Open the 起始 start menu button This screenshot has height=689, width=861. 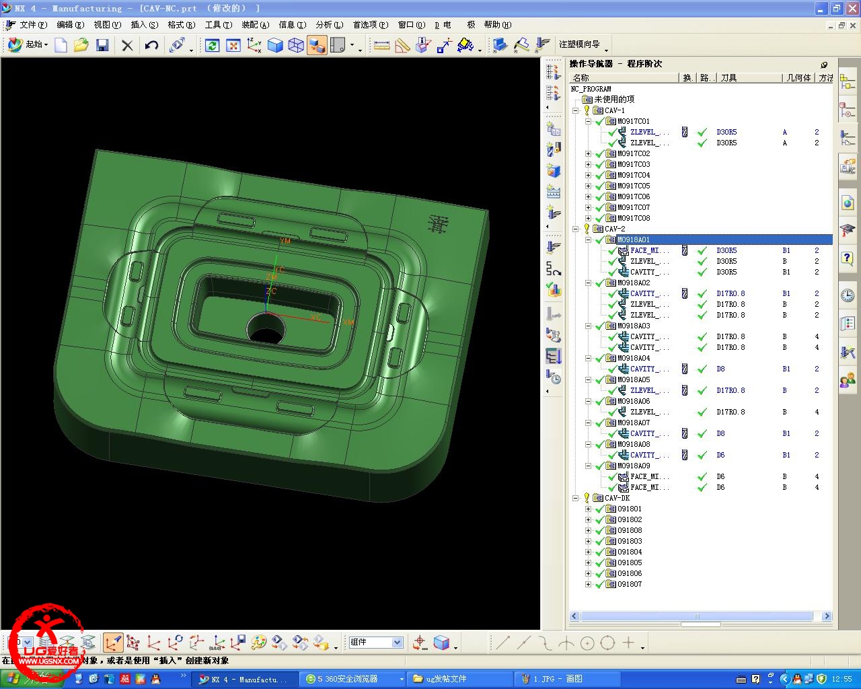(x=28, y=44)
